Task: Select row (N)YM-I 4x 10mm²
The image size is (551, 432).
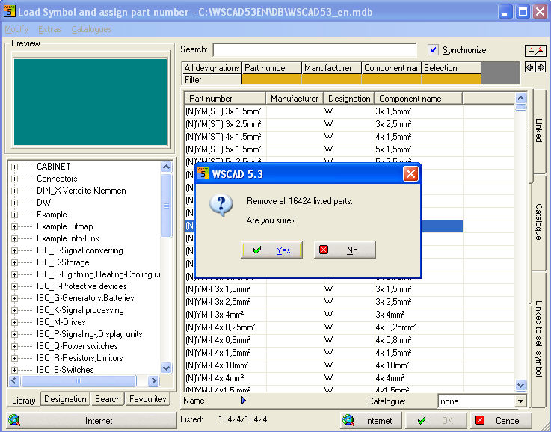Action: tap(324, 365)
